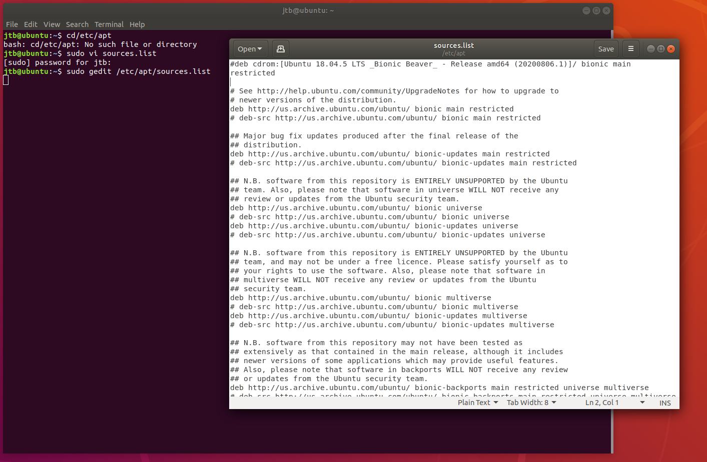This screenshot has width=707, height=462.
Task: Click the 'No such file or directory' error line
Action: pyautogui.click(x=100, y=44)
